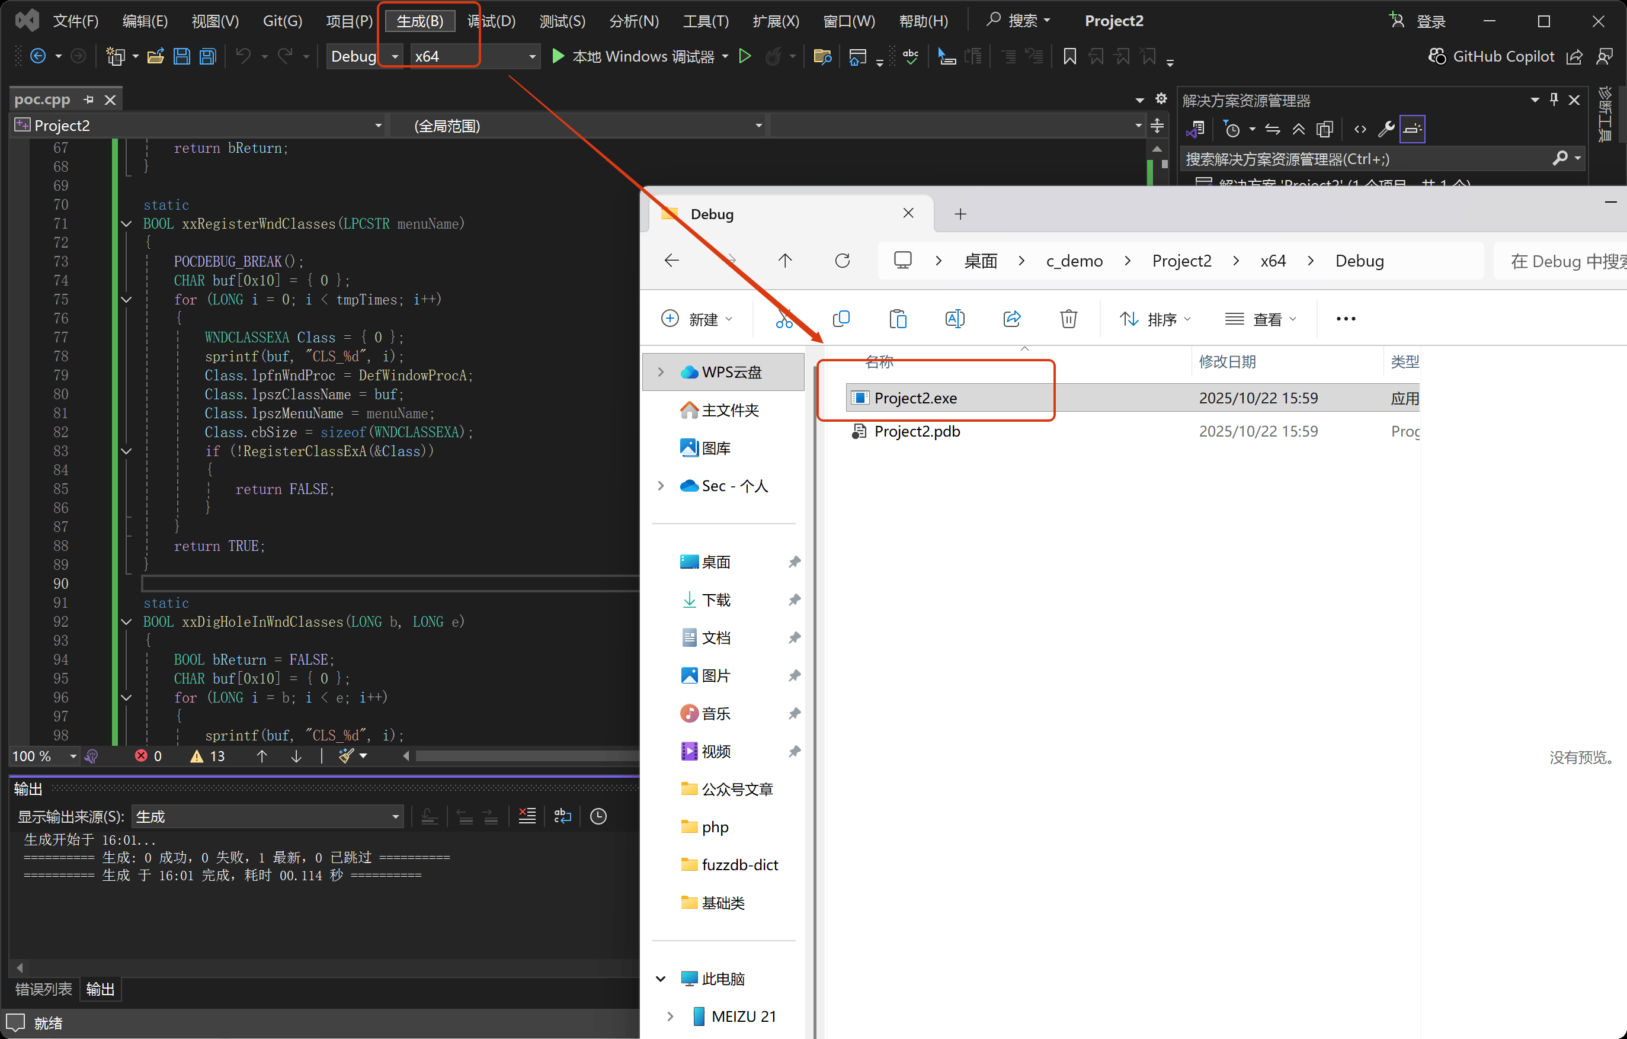Open the 'Find in Files' folder-search icon
Screen dimensions: 1627x1039
point(822,56)
